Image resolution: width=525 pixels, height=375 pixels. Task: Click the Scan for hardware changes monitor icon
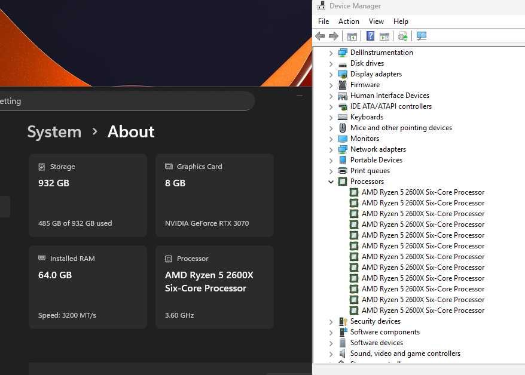421,36
